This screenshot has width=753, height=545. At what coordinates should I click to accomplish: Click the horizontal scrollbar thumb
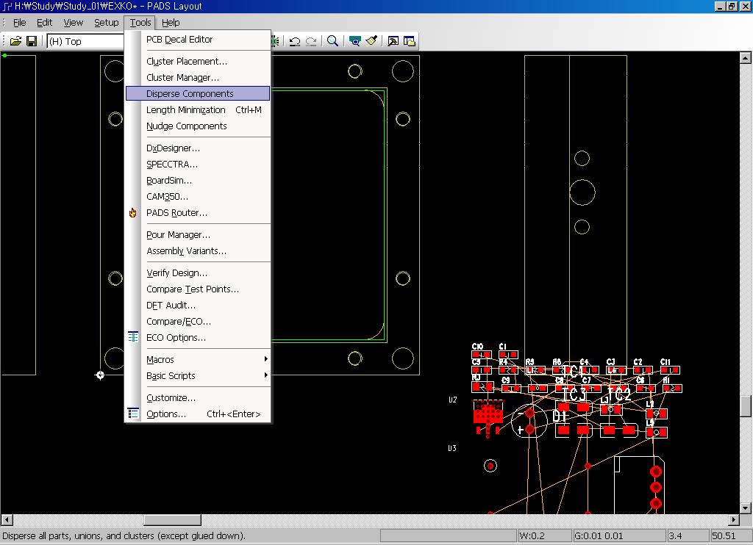coord(172,519)
